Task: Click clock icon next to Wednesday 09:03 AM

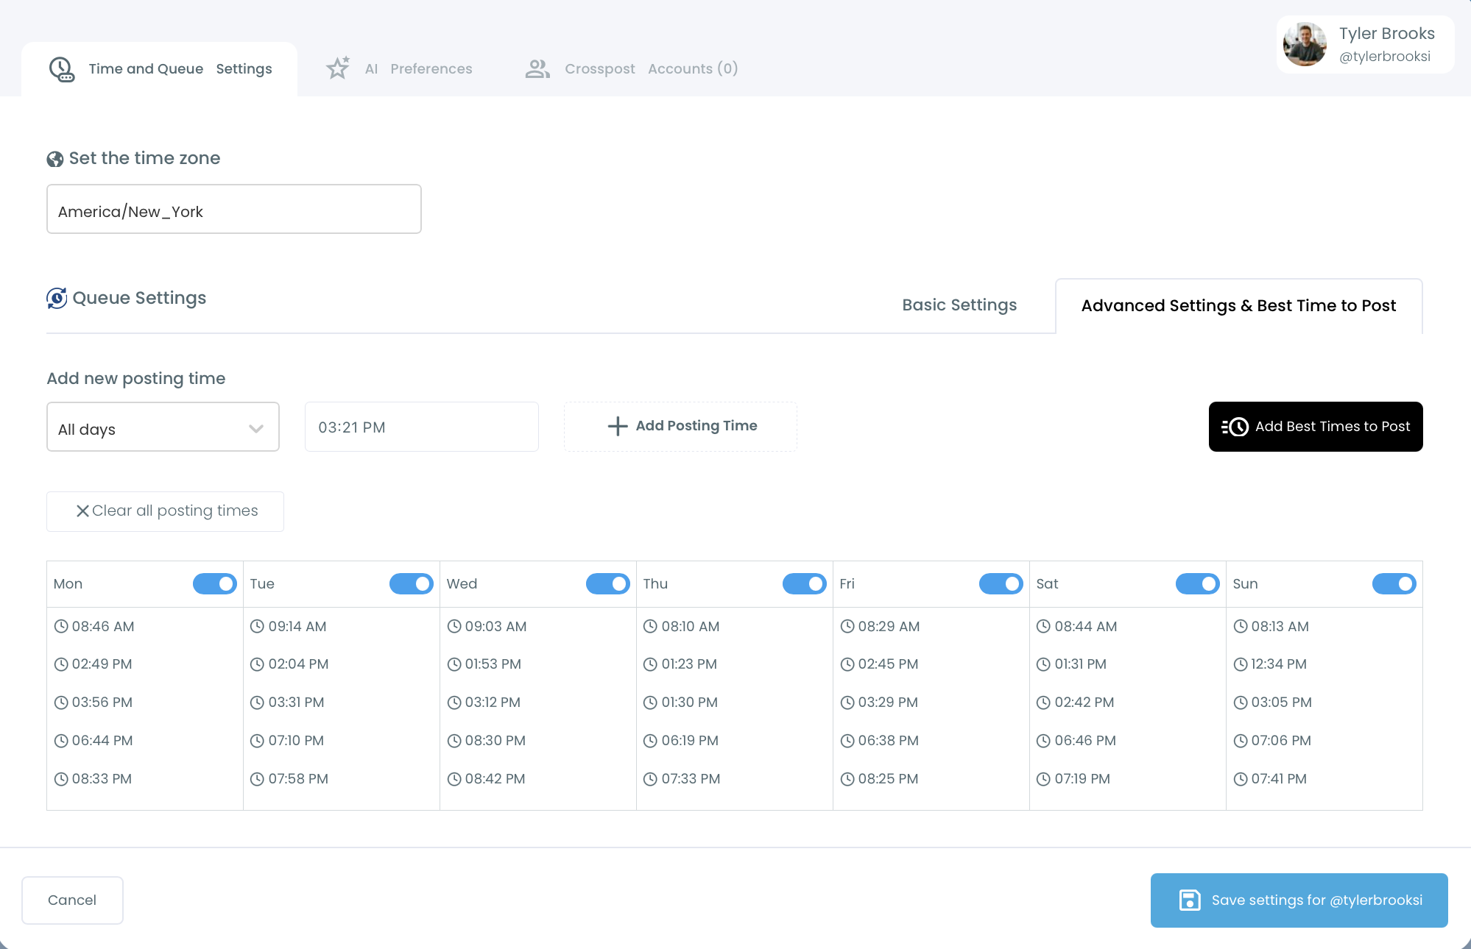Action: coord(454,627)
